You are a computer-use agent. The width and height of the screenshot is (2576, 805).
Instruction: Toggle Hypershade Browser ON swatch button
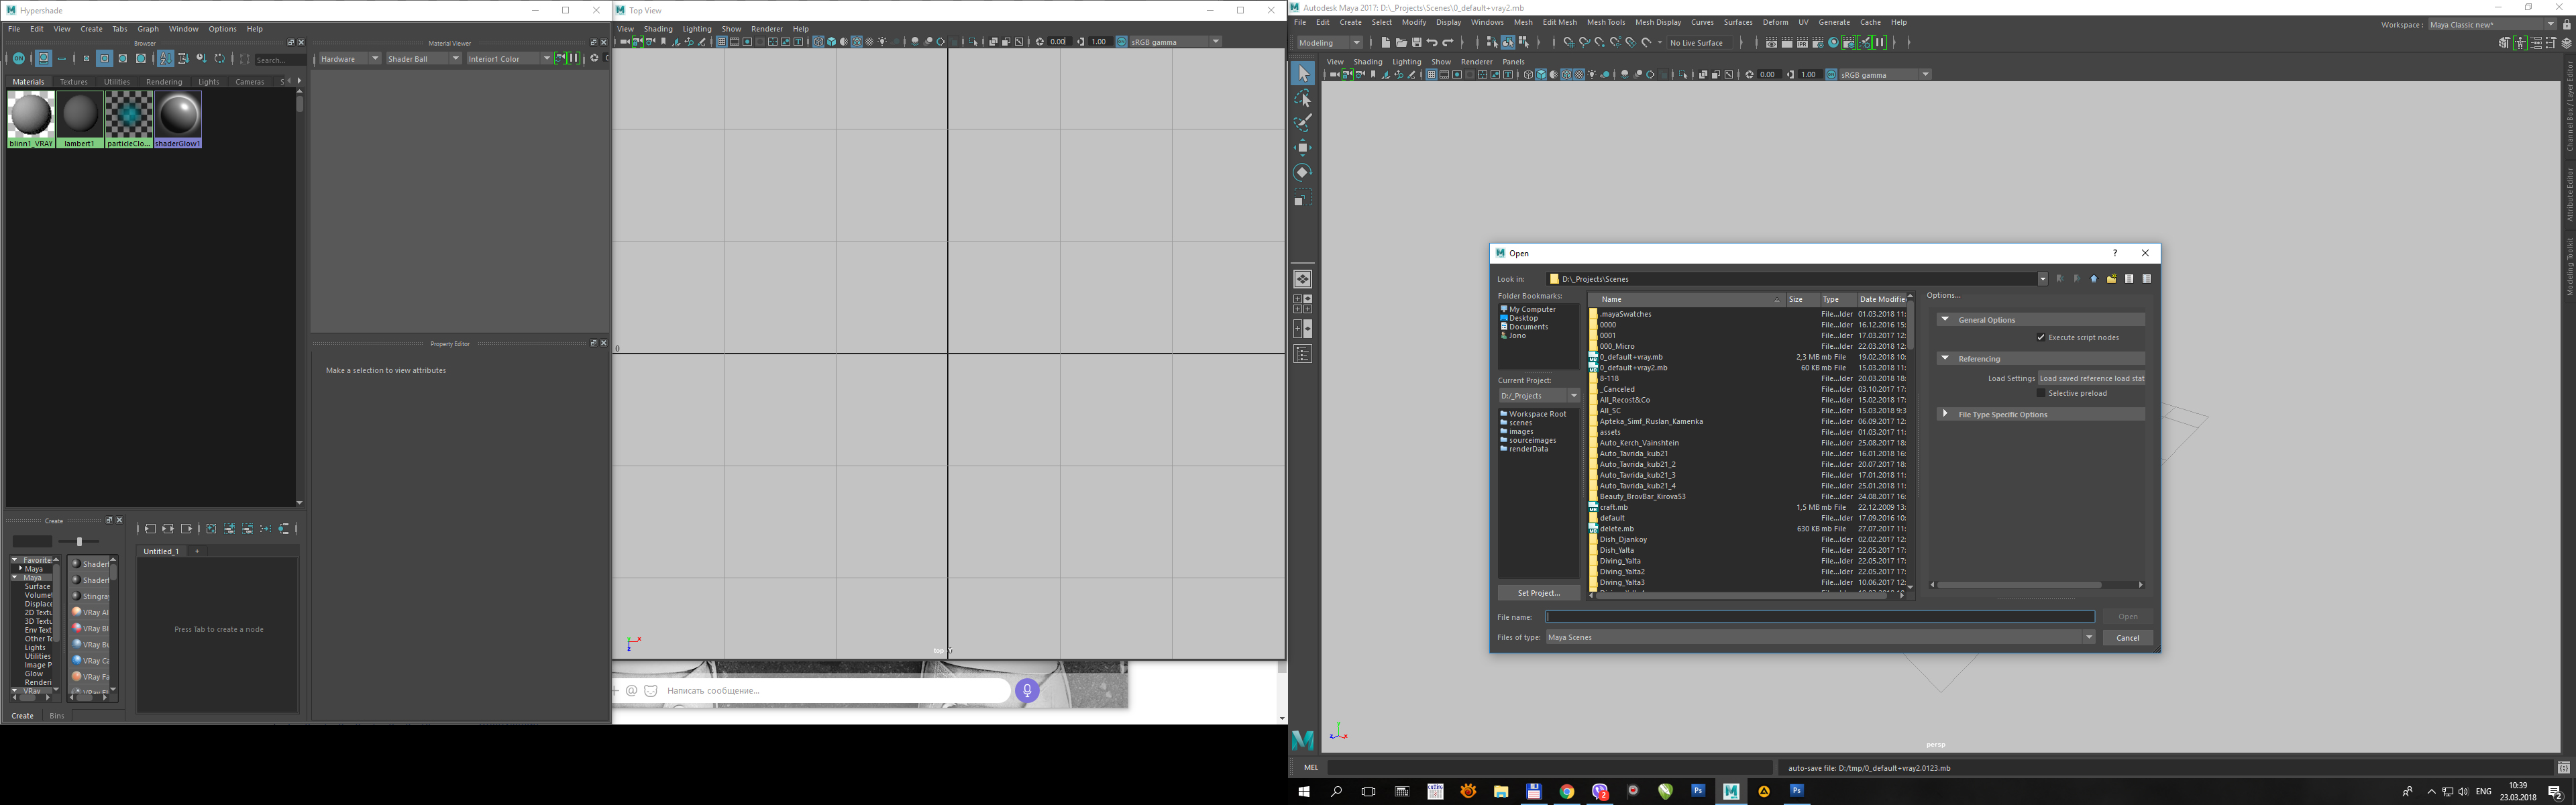tap(19, 58)
